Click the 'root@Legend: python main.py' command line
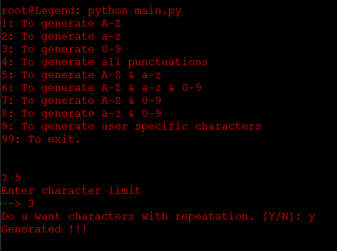This screenshot has height=251, width=337. tap(91, 10)
